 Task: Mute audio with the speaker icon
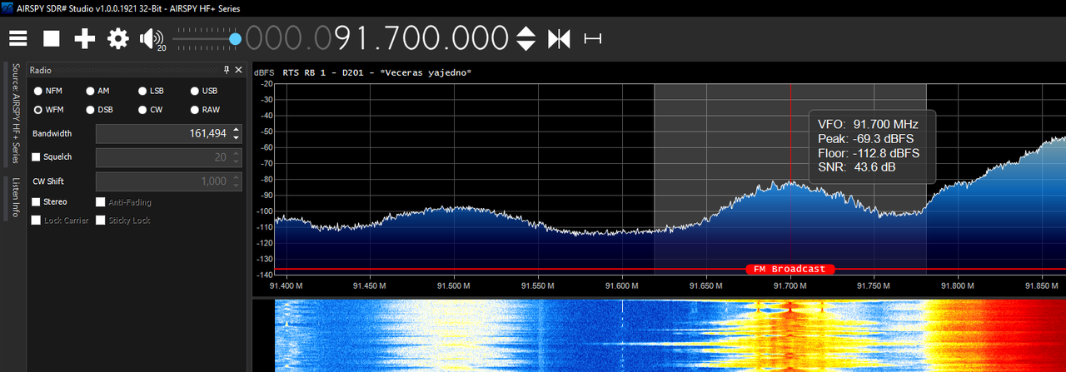coord(151,38)
